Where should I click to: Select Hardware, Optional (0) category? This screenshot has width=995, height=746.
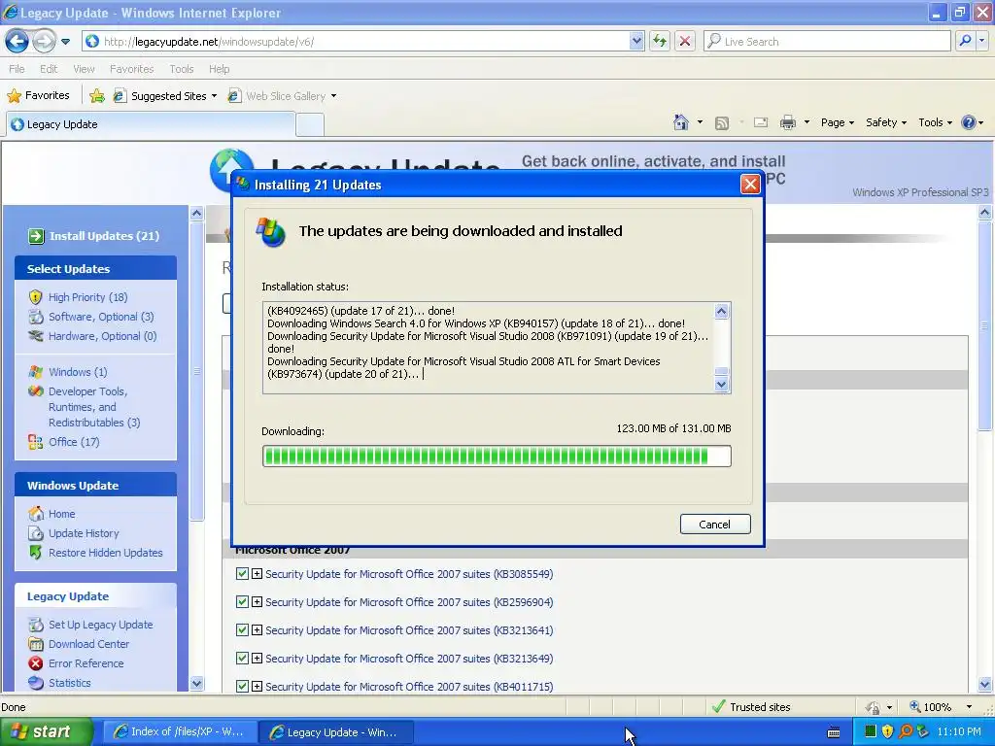[x=102, y=336]
